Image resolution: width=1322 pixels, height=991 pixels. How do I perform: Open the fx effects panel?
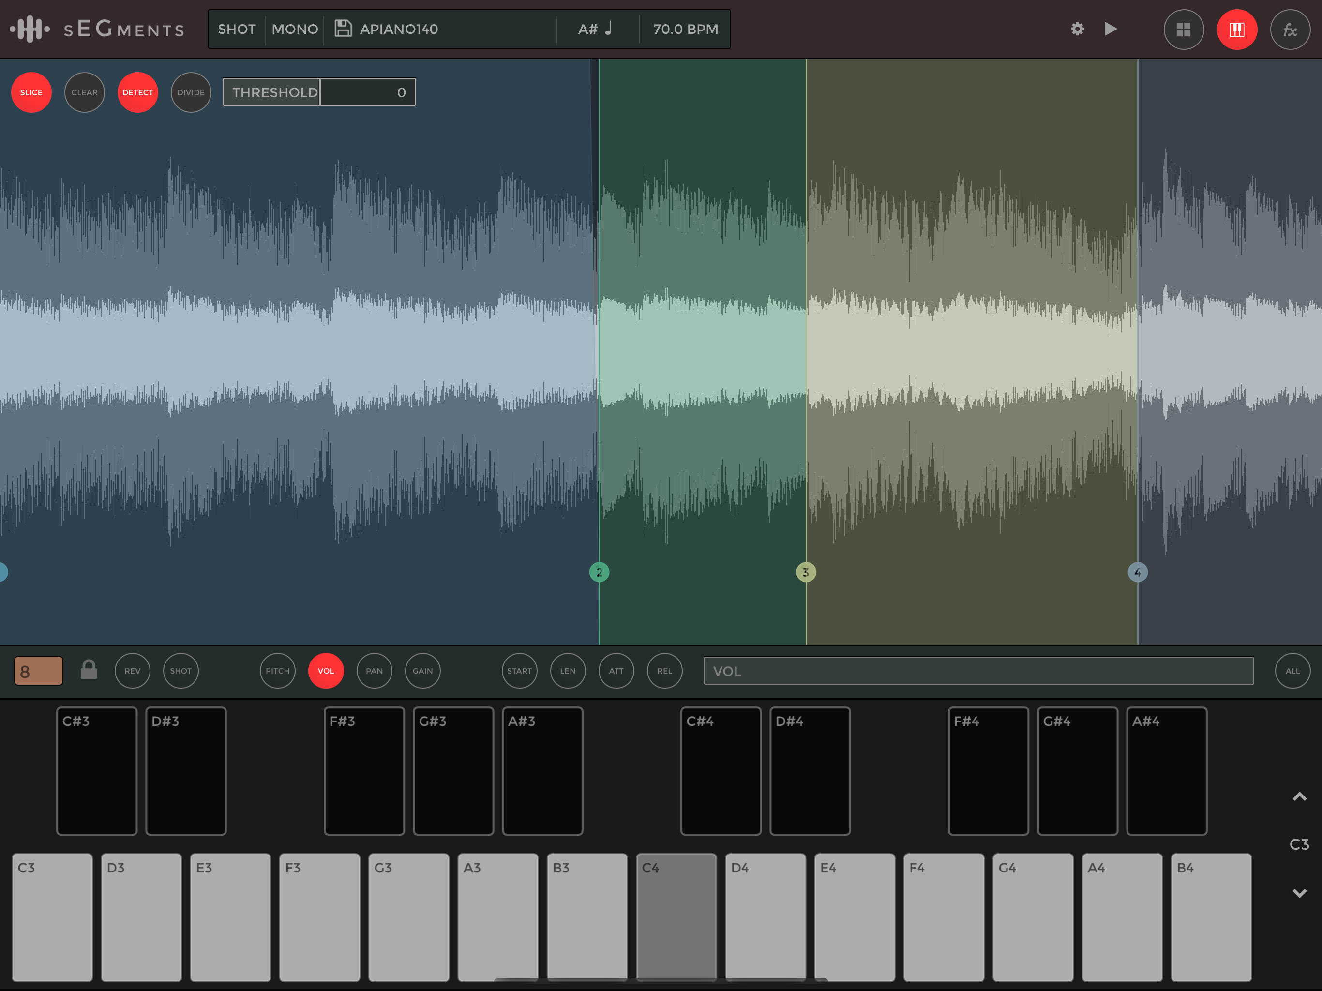[x=1290, y=30]
